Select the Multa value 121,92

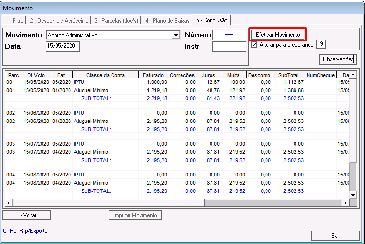(x=237, y=90)
